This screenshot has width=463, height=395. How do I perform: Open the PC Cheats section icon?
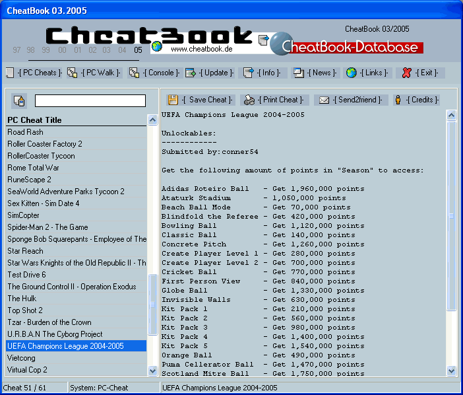tap(10, 73)
